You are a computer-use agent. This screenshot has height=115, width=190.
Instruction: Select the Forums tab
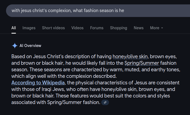click(x=97, y=28)
